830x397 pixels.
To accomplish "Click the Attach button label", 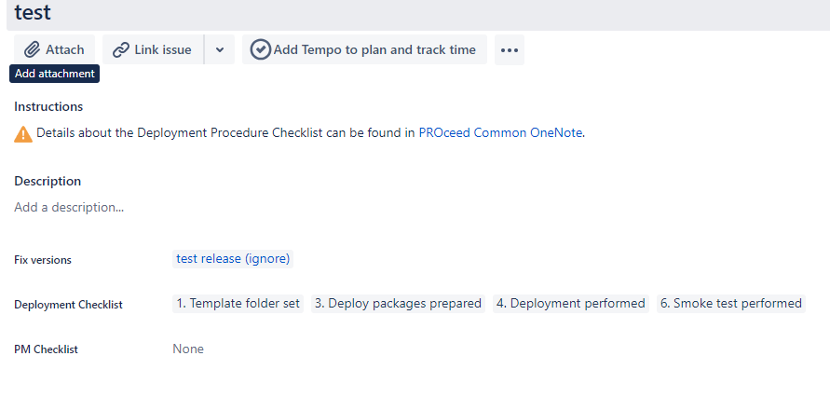I will (x=64, y=50).
